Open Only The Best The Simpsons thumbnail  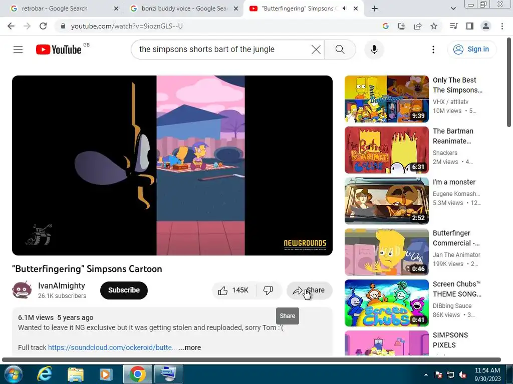coord(386,99)
